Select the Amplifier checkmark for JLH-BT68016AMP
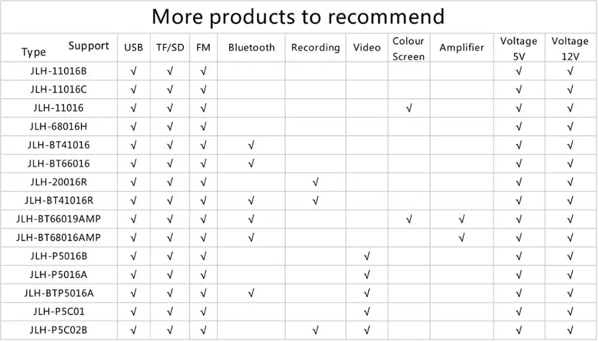 coord(461,238)
